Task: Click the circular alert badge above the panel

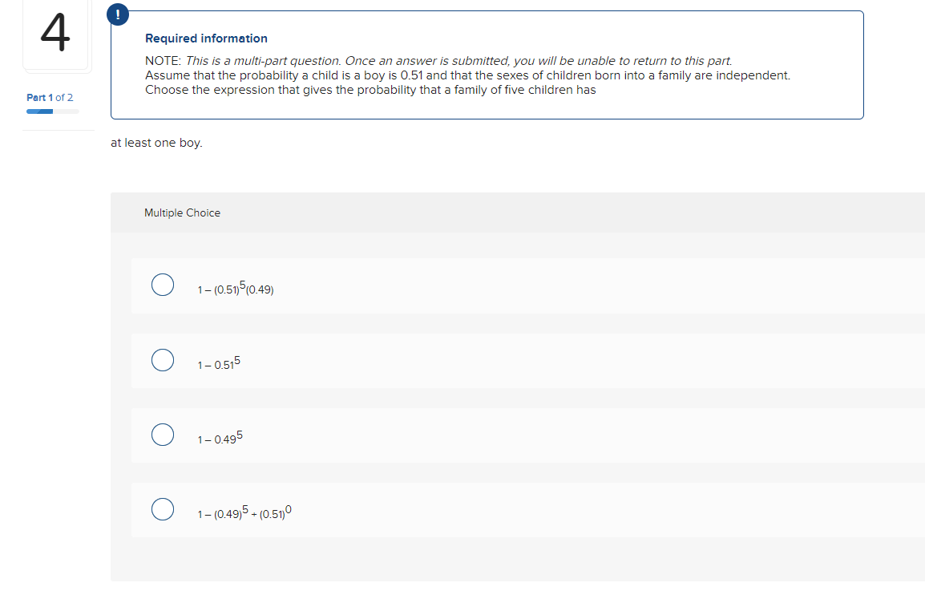Action: click(x=118, y=14)
